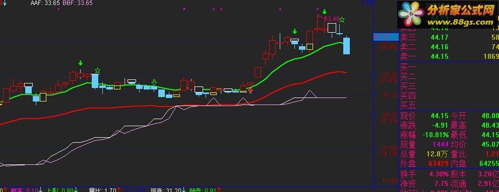The image size is (499, 192).
Task: Click the AAF: 33.65 indicator value
Action: pyautogui.click(x=45, y=3)
